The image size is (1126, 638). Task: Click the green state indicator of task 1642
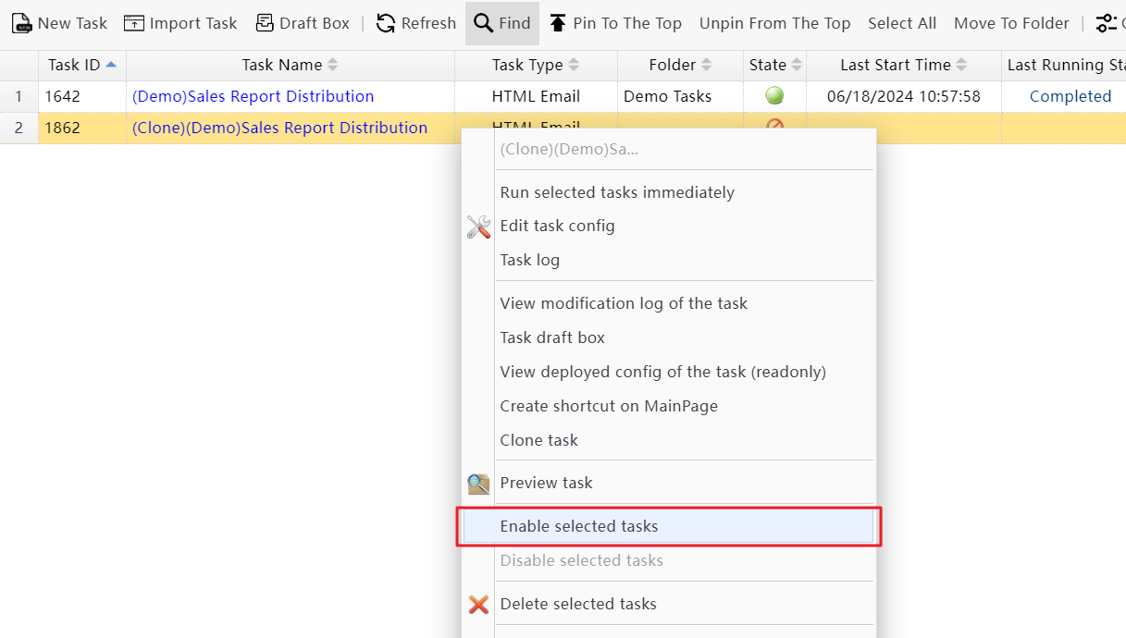pyautogui.click(x=774, y=95)
